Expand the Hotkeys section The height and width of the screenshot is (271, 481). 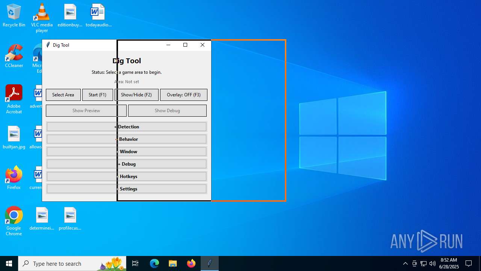pyautogui.click(x=126, y=177)
